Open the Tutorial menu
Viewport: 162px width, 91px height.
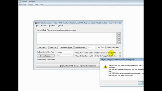pyautogui.click(x=44, y=26)
